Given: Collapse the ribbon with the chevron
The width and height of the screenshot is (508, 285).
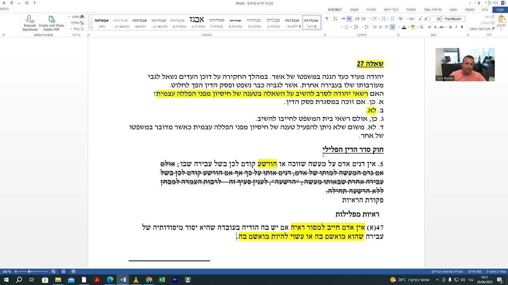Looking at the screenshot, I should (x=4, y=35).
